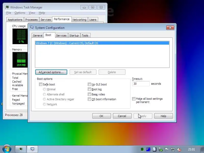Open the General tab

point(37,35)
